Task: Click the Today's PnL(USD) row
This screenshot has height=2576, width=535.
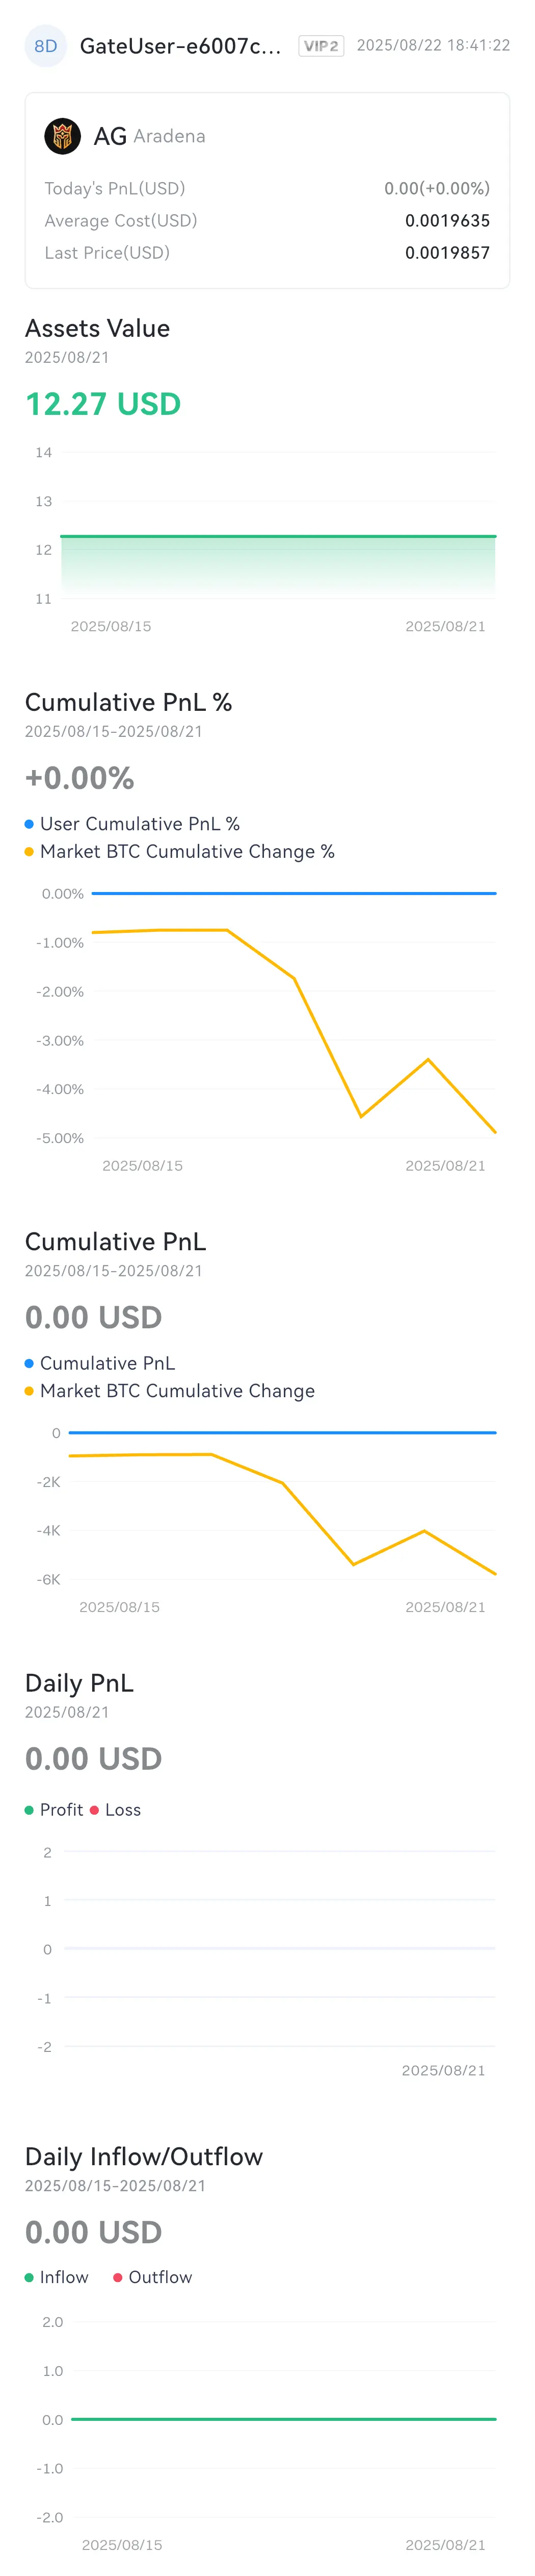Action: (267, 188)
